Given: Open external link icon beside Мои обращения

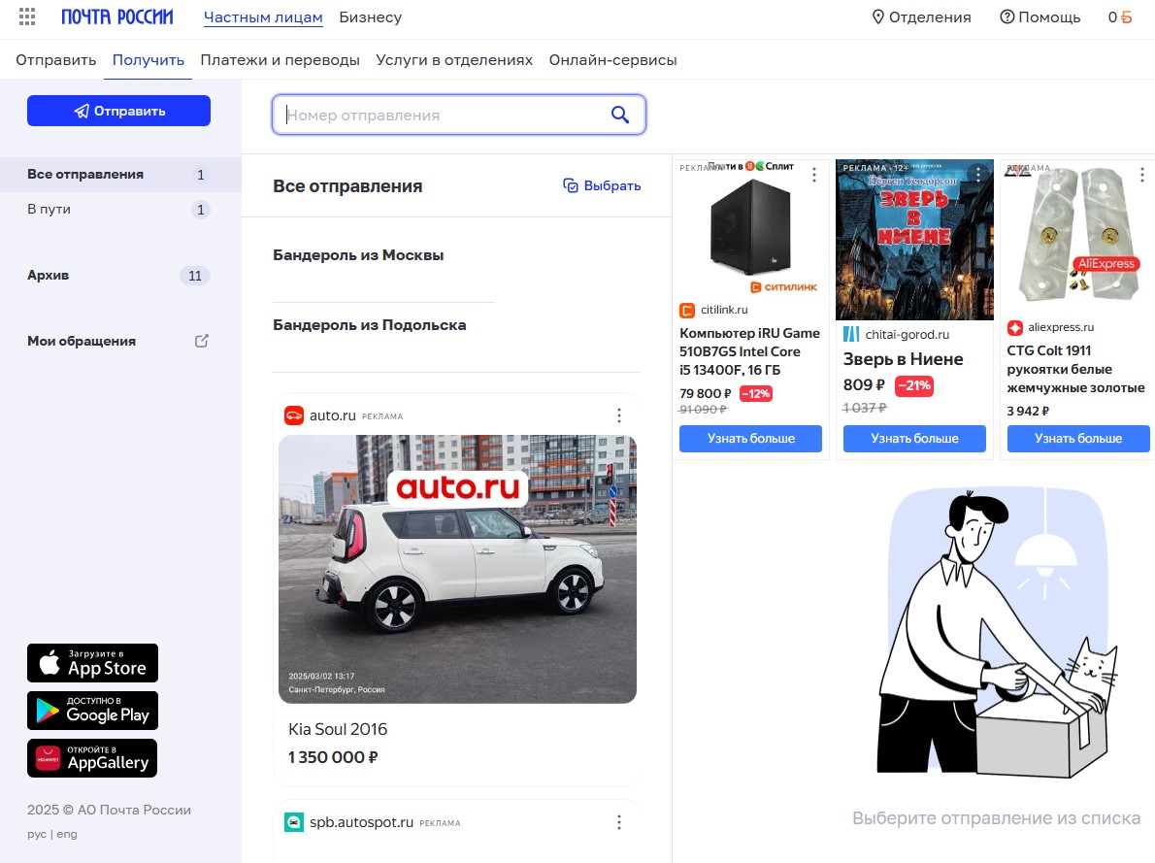Looking at the screenshot, I should pos(202,341).
